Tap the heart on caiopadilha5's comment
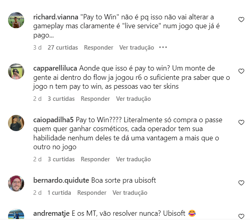 click(241, 123)
